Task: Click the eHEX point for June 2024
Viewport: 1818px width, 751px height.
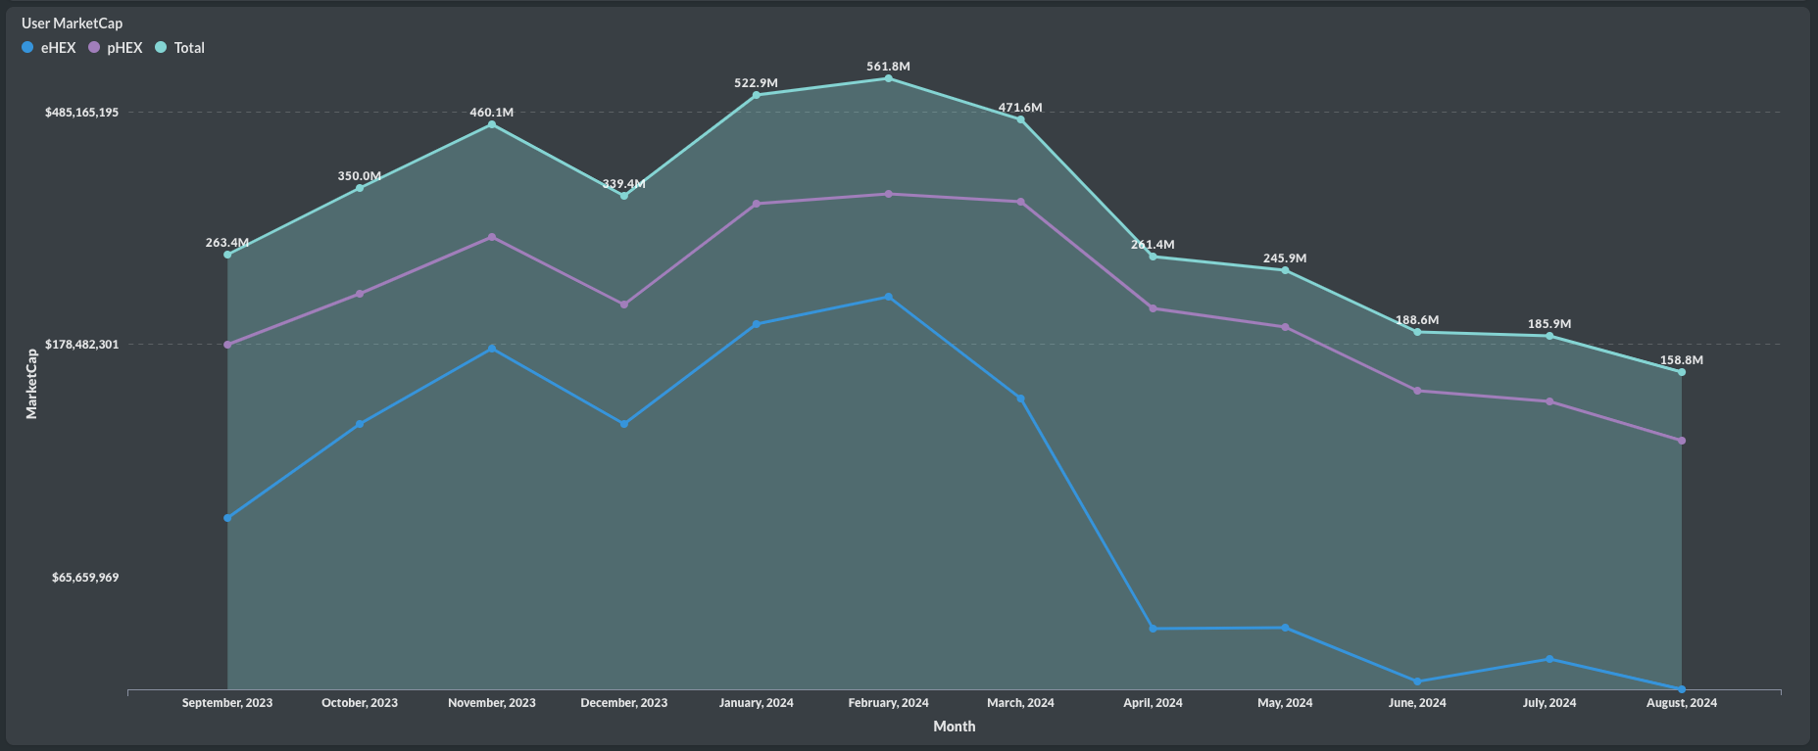Action: click(1417, 681)
